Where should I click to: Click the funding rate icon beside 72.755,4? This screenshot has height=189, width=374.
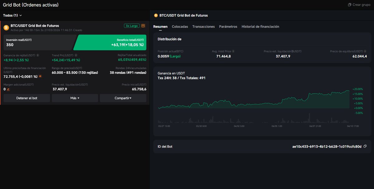40,76
